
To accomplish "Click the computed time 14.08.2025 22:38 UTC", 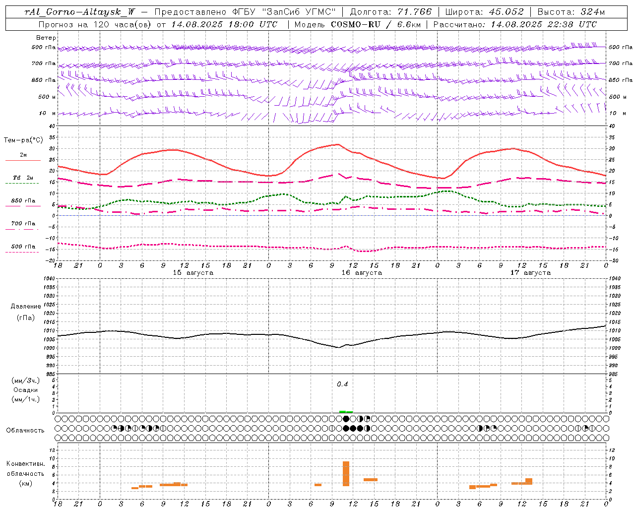I will [x=544, y=24].
